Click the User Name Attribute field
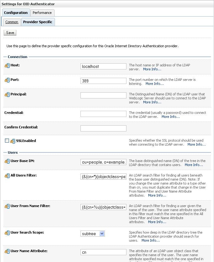Viewport: 214px width, 262px height. tap(103, 252)
